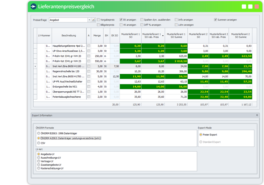Click the EK SO column header
The image size is (264, 185).
coord(115,36)
